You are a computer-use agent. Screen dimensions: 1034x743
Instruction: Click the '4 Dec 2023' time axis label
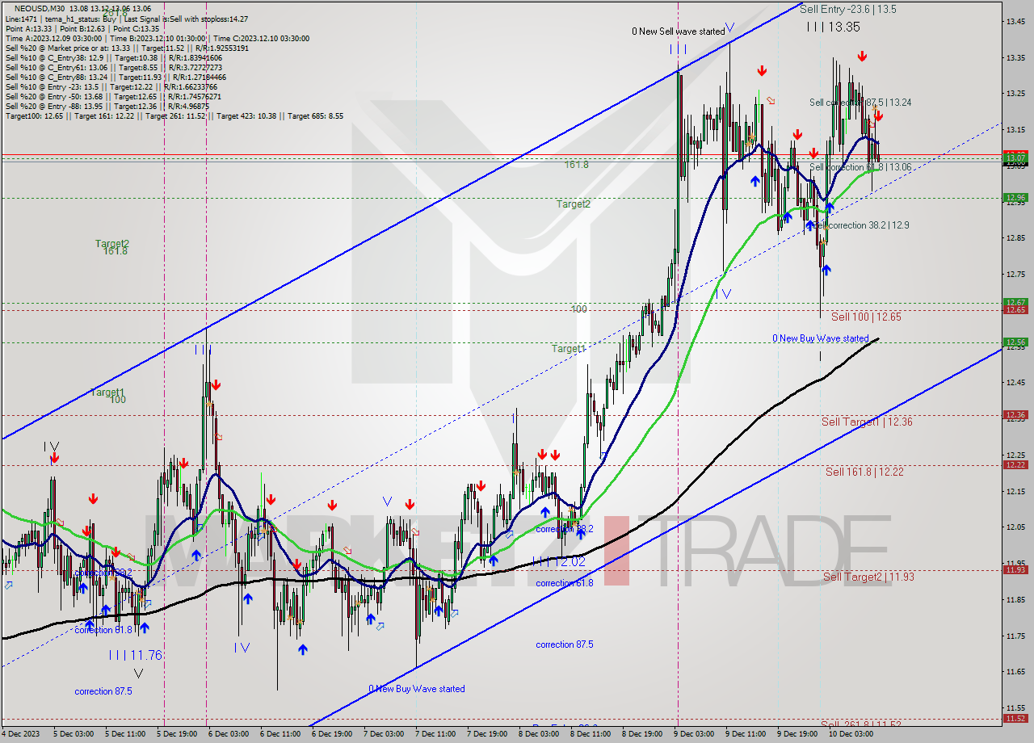click(x=22, y=734)
